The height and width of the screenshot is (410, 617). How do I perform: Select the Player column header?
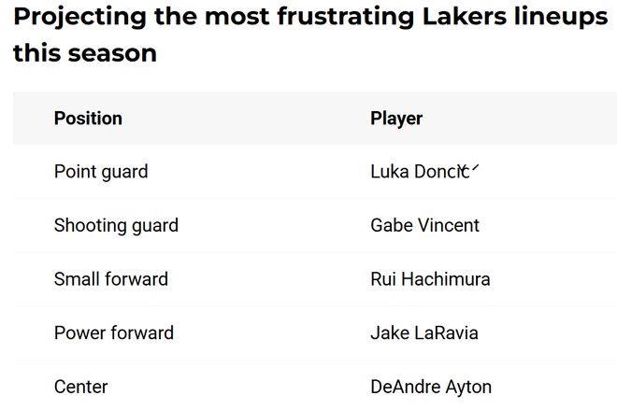396,119
